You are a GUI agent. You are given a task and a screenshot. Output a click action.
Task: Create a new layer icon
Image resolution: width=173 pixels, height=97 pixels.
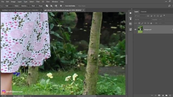click(170, 95)
